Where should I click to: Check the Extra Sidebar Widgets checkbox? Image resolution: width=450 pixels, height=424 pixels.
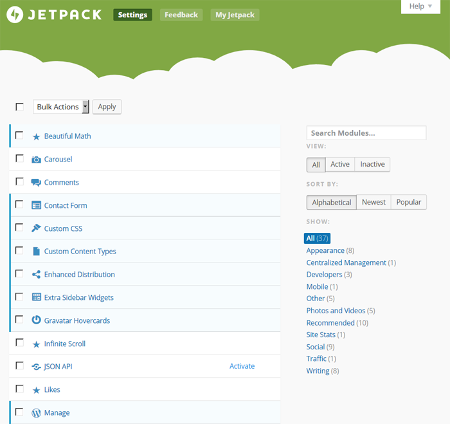coord(19,296)
